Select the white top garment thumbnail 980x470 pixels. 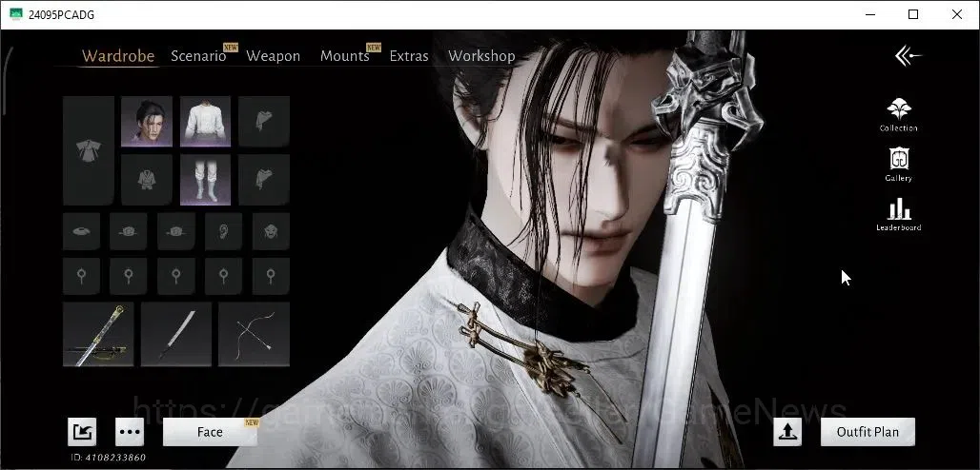pos(205,121)
